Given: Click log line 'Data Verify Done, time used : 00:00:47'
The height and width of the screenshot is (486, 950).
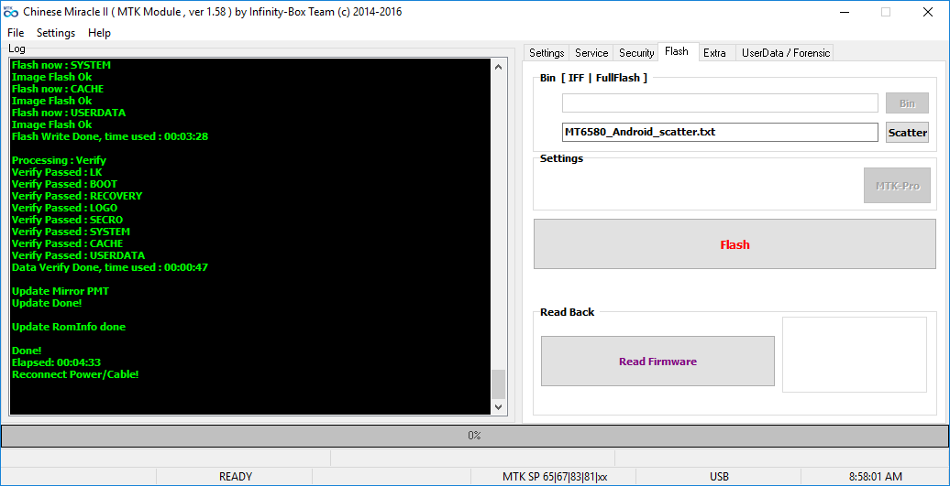Looking at the screenshot, I should tap(110, 267).
